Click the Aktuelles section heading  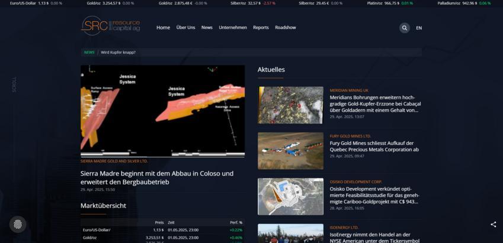pyautogui.click(x=271, y=70)
